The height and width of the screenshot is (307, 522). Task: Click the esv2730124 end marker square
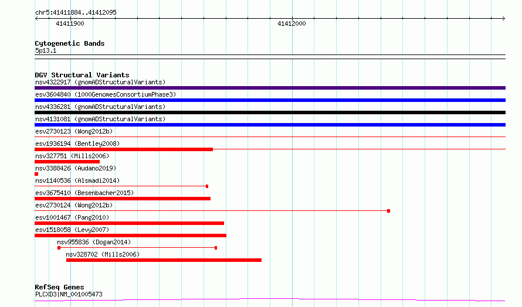coord(388,211)
